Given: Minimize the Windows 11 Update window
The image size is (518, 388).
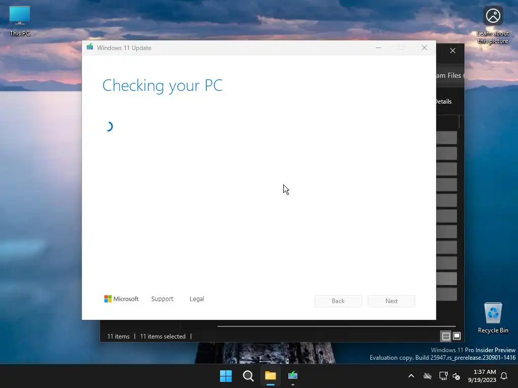Looking at the screenshot, I should click(378, 48).
